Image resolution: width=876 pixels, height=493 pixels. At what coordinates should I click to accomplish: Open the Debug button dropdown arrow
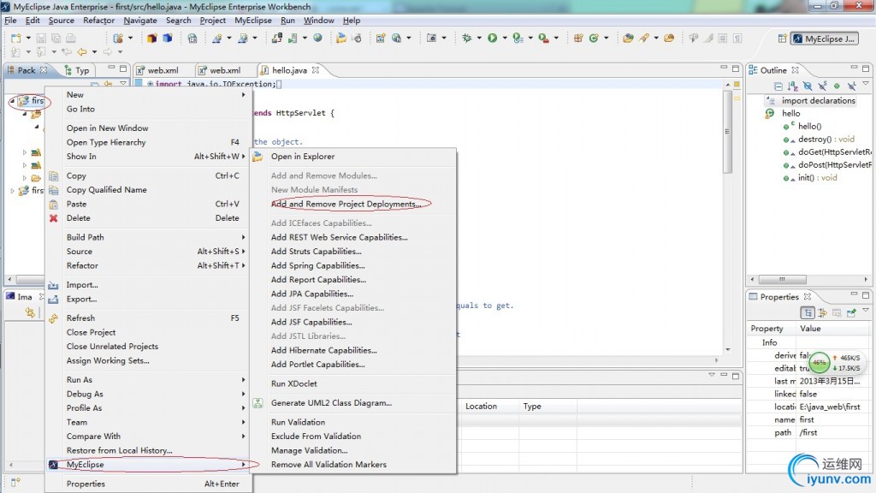(479, 39)
